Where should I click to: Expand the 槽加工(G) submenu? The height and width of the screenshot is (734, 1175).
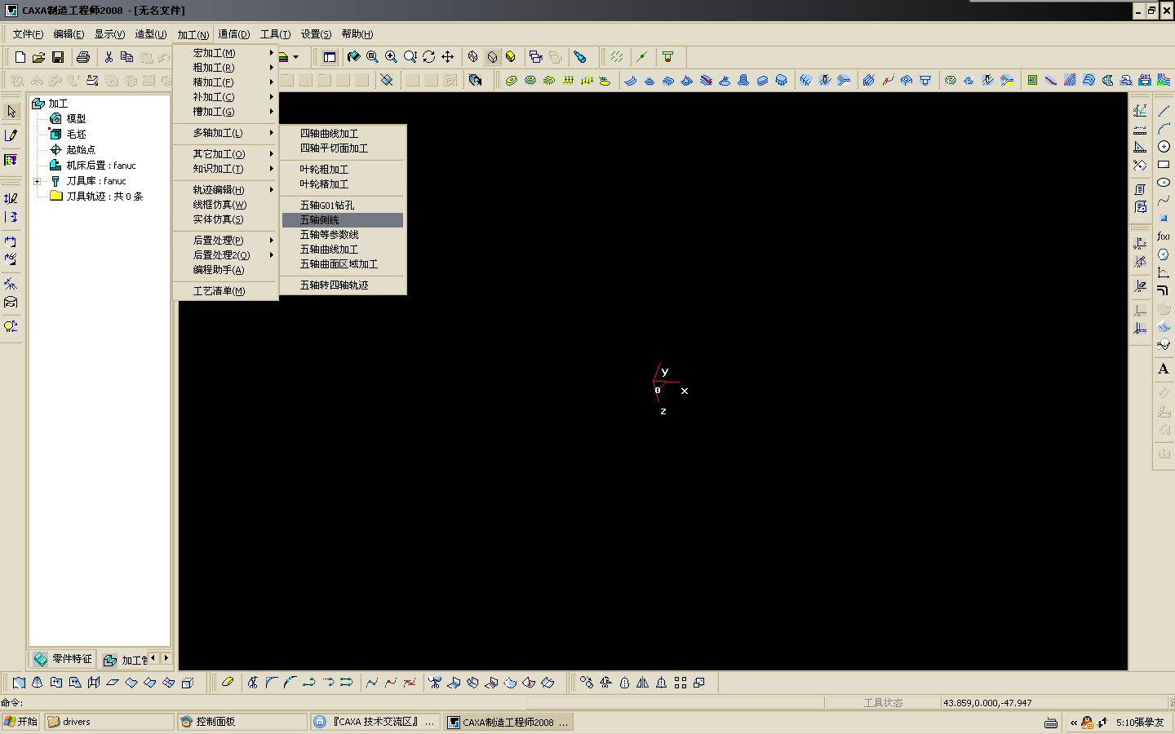[225, 112]
